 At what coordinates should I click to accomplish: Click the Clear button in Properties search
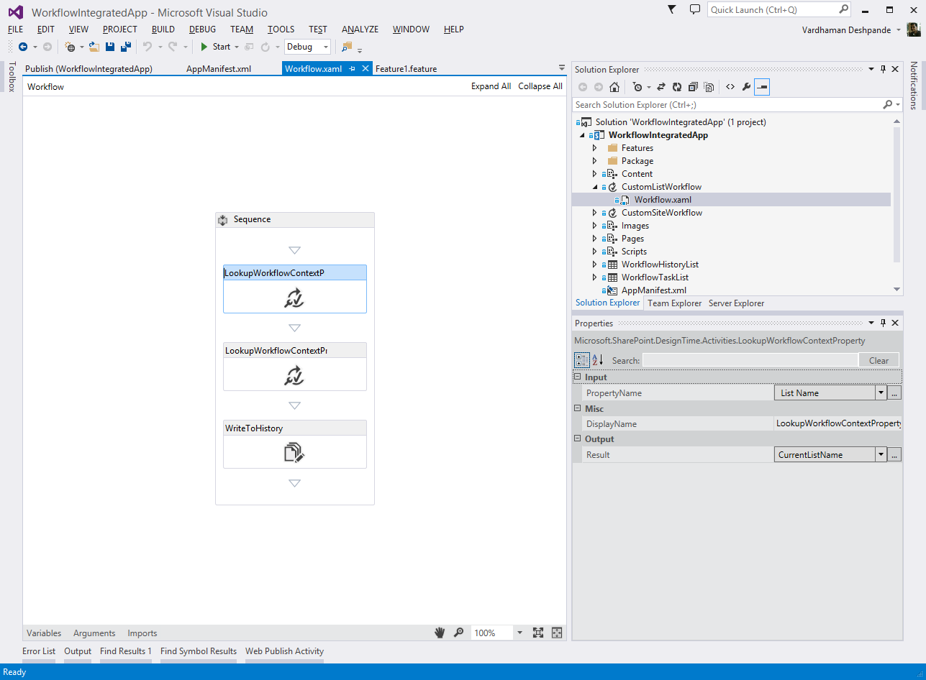pyautogui.click(x=879, y=360)
